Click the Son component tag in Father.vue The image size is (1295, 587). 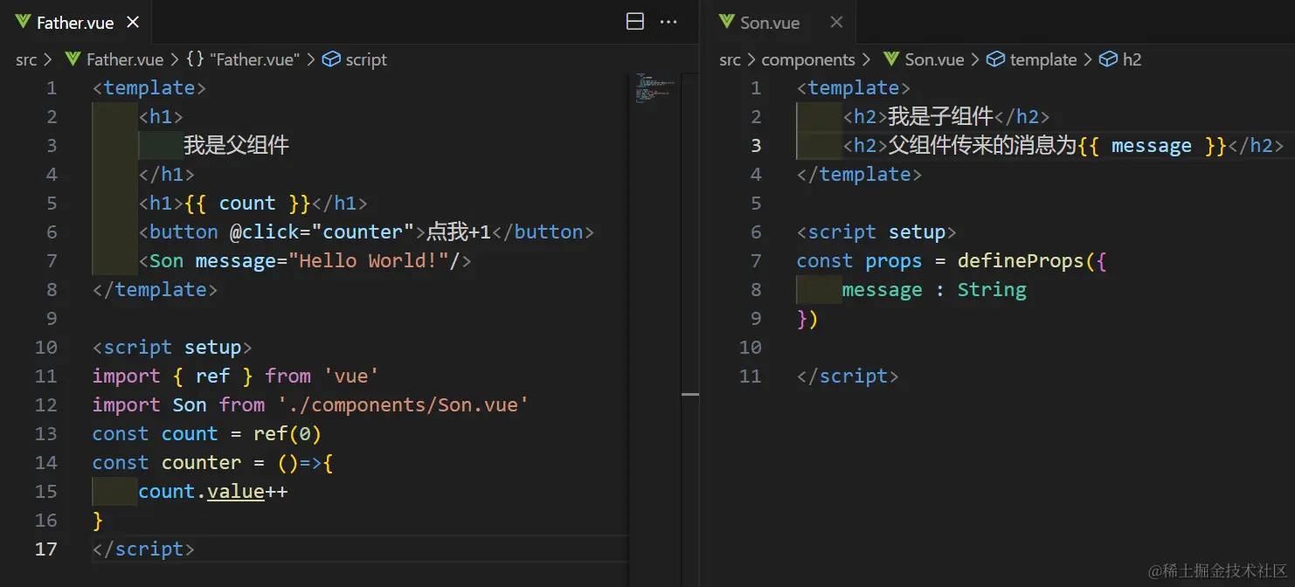(x=167, y=260)
